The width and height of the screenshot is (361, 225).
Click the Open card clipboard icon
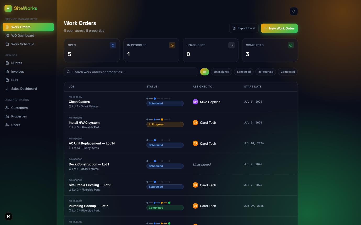[x=113, y=45]
